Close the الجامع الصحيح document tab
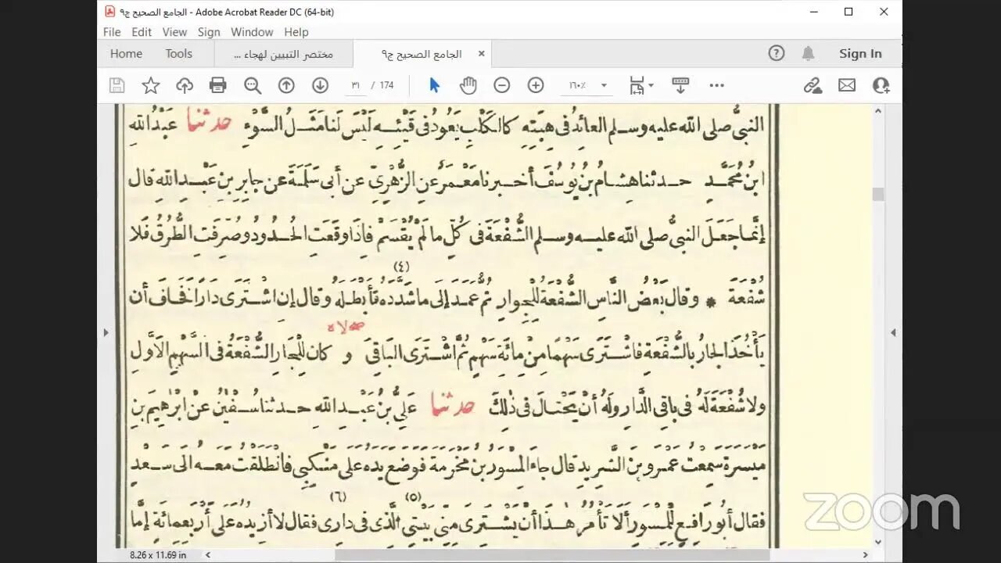This screenshot has height=563, width=1001. tap(481, 54)
